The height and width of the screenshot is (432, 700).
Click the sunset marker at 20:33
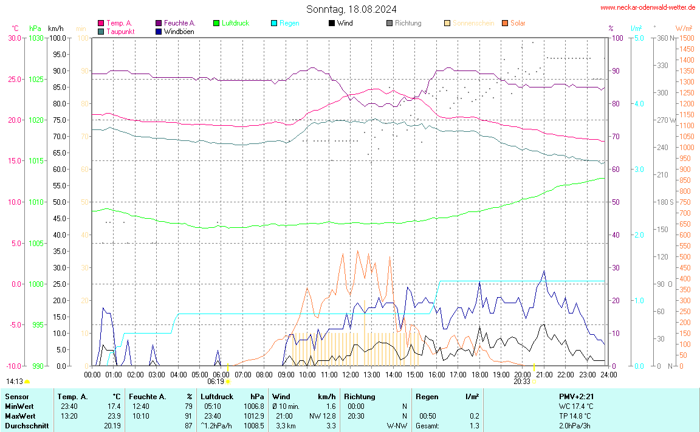pos(534,382)
